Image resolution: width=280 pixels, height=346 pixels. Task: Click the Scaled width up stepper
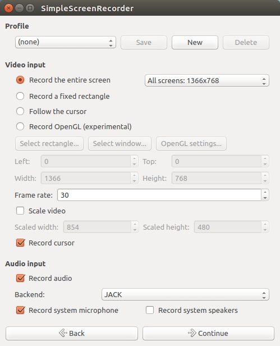click(135, 224)
